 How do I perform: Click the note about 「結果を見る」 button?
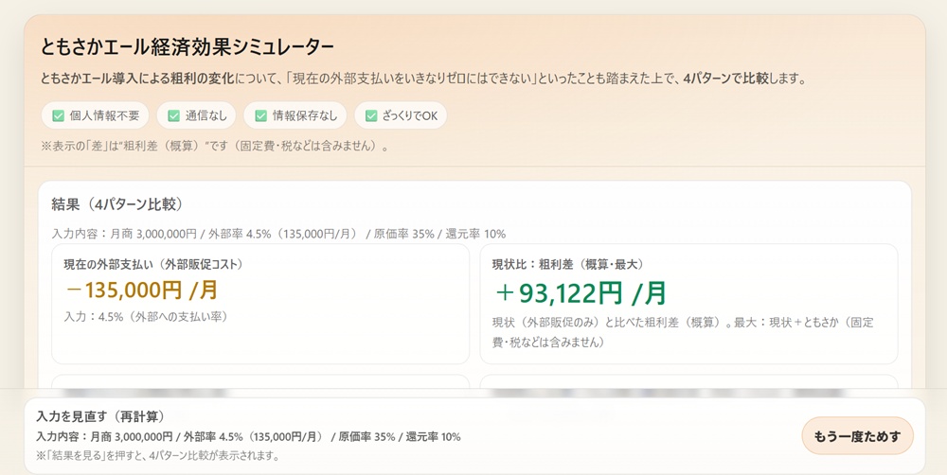click(157, 456)
